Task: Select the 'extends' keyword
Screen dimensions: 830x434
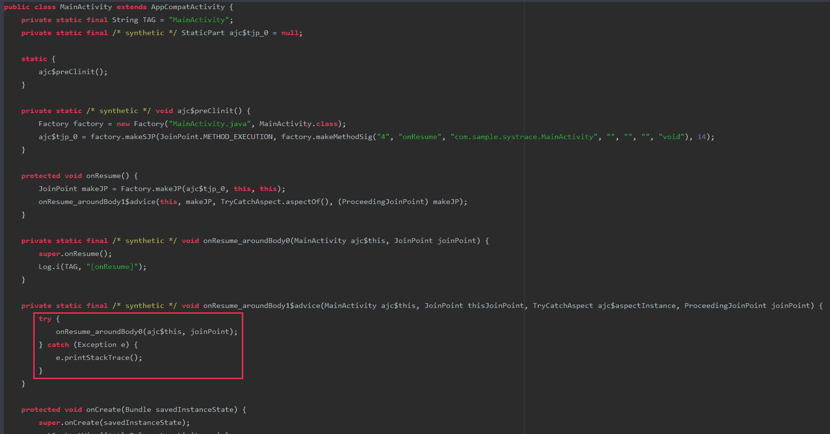Action: coord(132,7)
